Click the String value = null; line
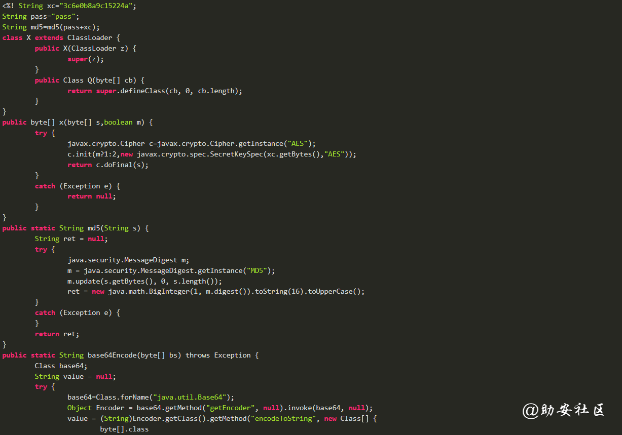Screen dimensions: 622x435 [x=76, y=376]
